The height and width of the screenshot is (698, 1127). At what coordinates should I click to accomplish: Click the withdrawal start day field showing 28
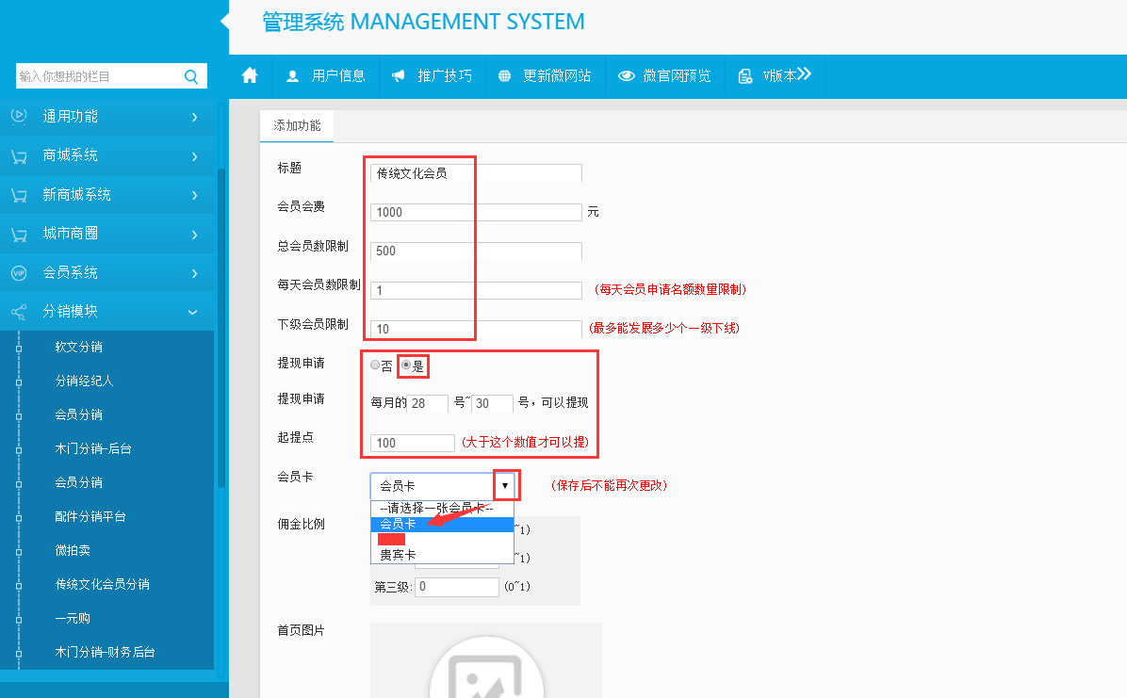428,403
